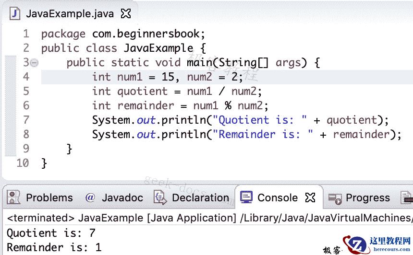Click the Progress view icon
Viewport: 413px width, 255px height.
(335, 198)
